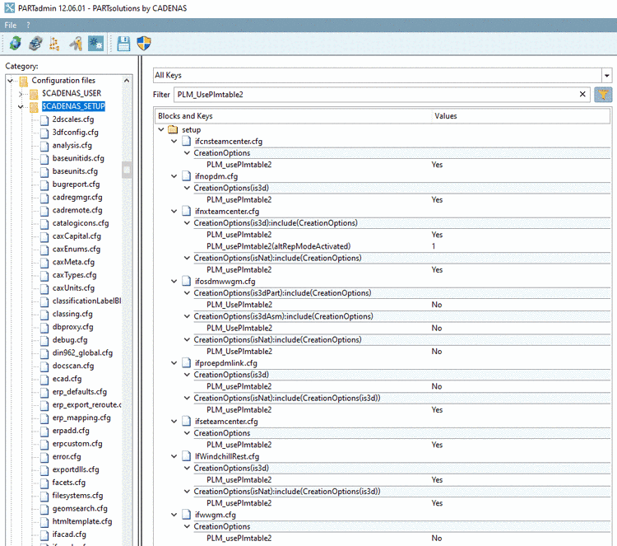The height and width of the screenshot is (546, 617).
Task: Collapse CreationOptions(is3dPart):include(CreationOptions) block
Action: [x=187, y=293]
